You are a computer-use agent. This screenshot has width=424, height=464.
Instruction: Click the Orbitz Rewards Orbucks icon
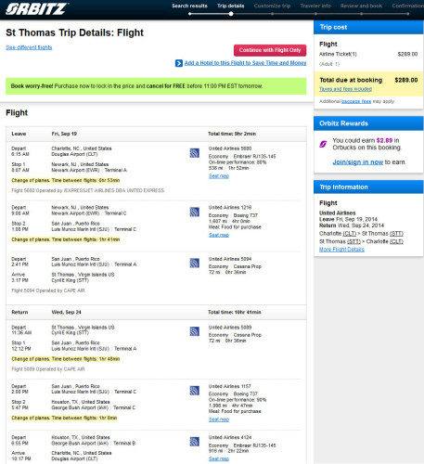(x=323, y=144)
